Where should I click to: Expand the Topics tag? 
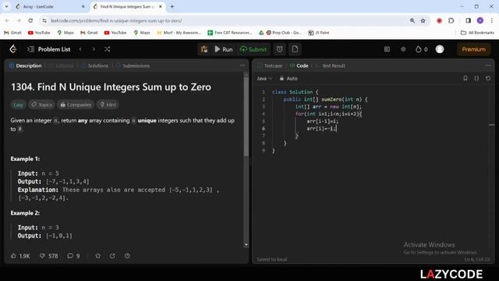pos(41,105)
